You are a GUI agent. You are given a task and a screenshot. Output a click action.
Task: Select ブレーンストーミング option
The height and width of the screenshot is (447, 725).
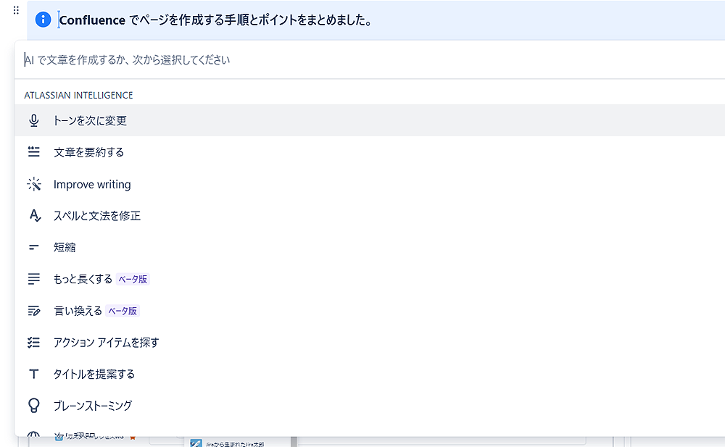[x=370, y=406]
